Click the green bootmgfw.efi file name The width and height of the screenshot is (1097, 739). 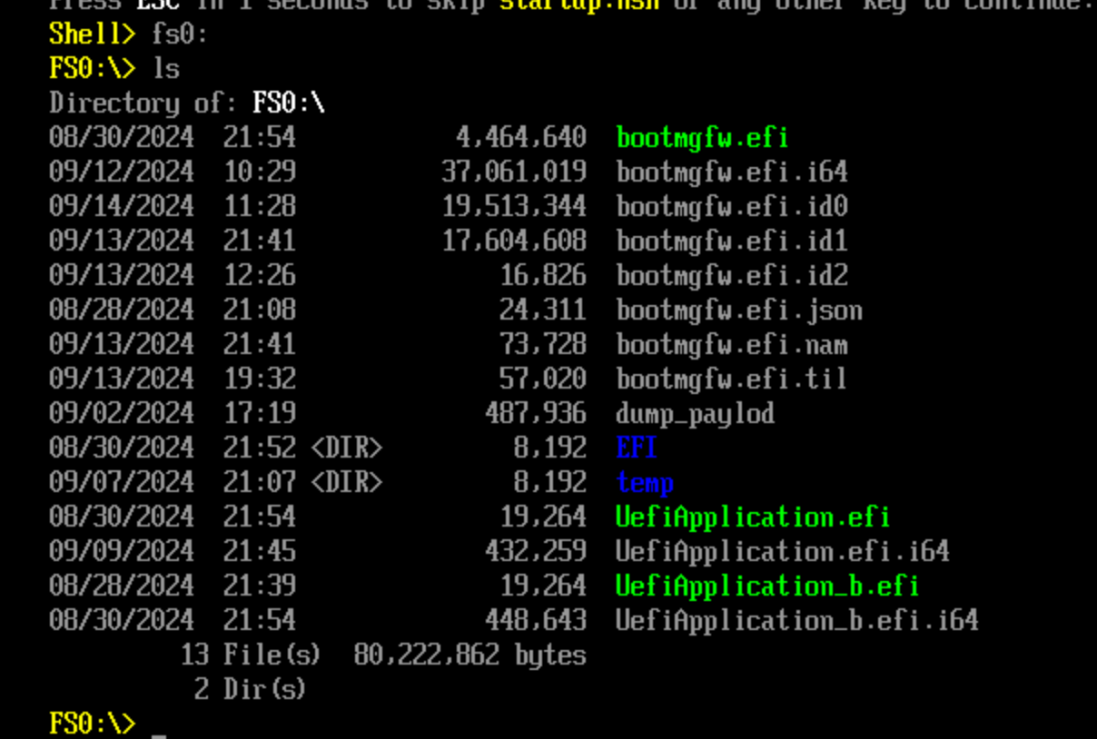pos(702,138)
